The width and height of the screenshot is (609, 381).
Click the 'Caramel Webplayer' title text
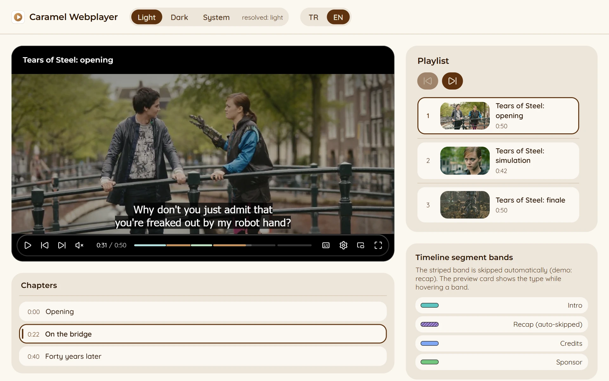click(x=74, y=17)
